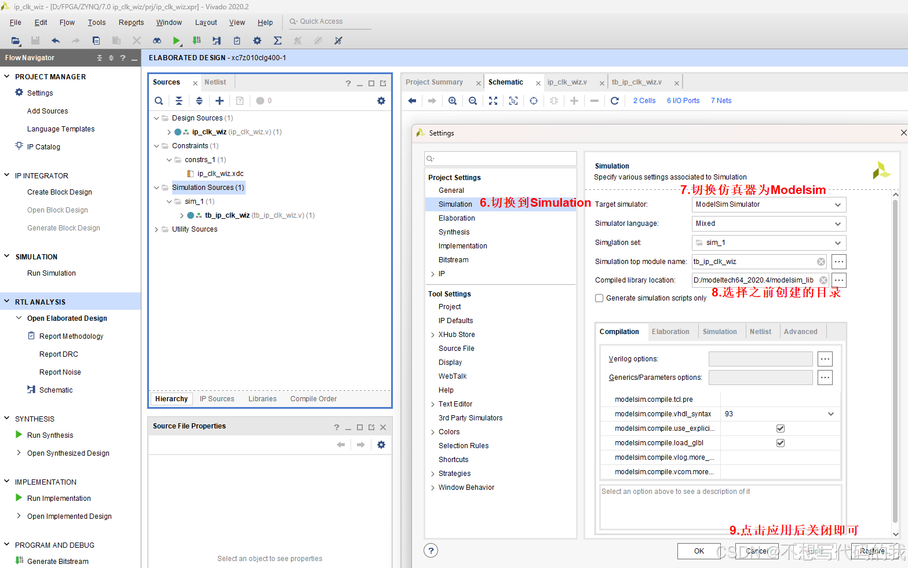Screen dimensions: 908x568
Task: Click the Settings dialog help question mark
Action: (x=431, y=551)
